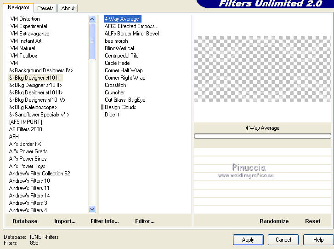The width and height of the screenshot is (334, 249).
Task: Open Help
Action: click(x=318, y=240)
